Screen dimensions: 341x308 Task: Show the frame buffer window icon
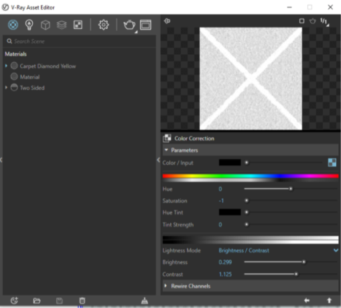click(145, 25)
